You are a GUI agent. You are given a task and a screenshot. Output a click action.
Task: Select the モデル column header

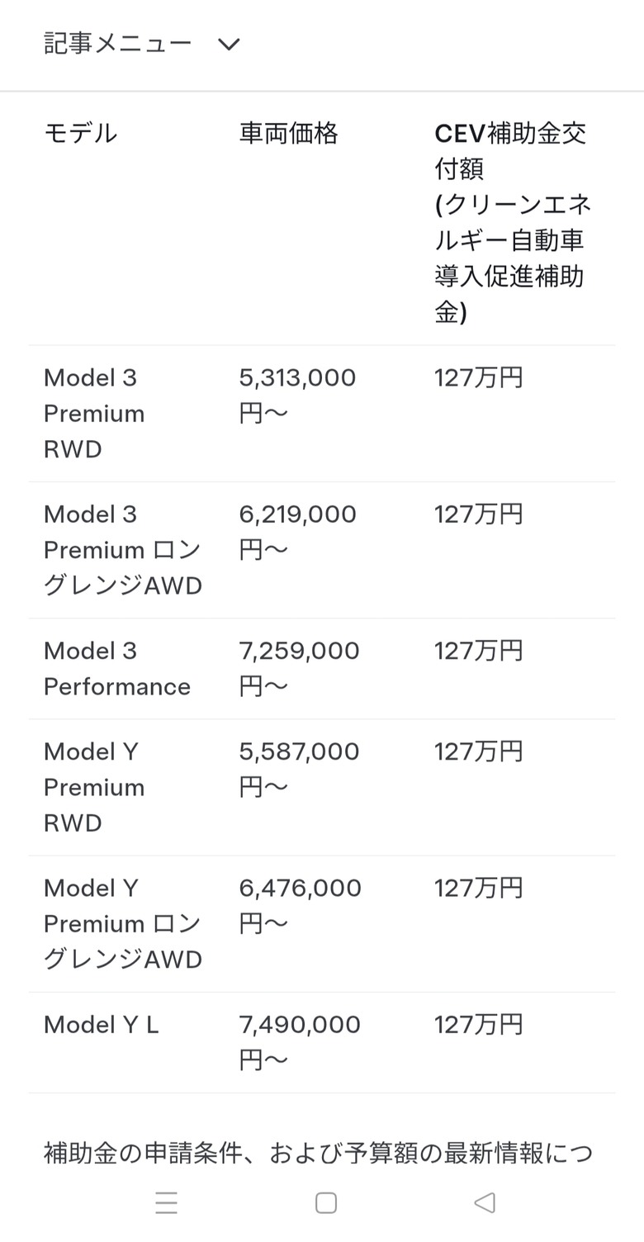81,133
